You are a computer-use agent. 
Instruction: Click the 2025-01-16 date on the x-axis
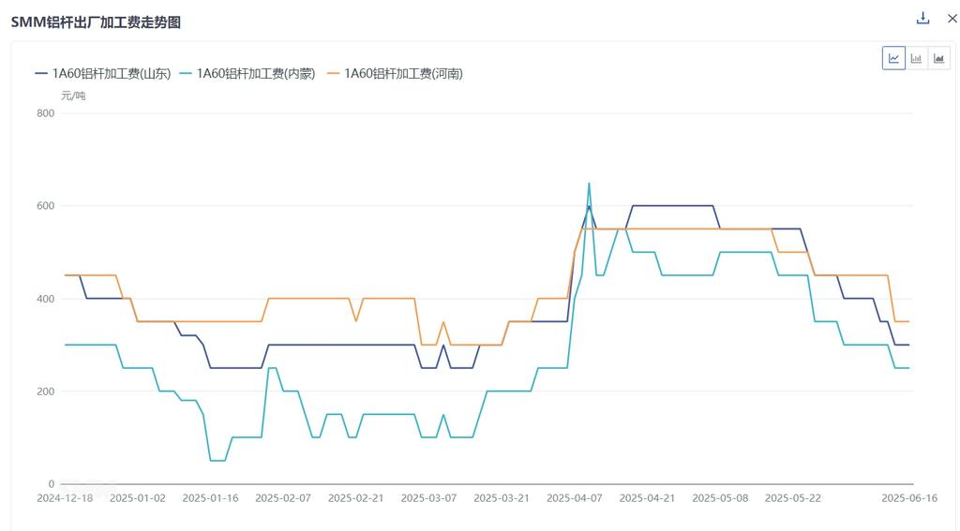(x=210, y=498)
